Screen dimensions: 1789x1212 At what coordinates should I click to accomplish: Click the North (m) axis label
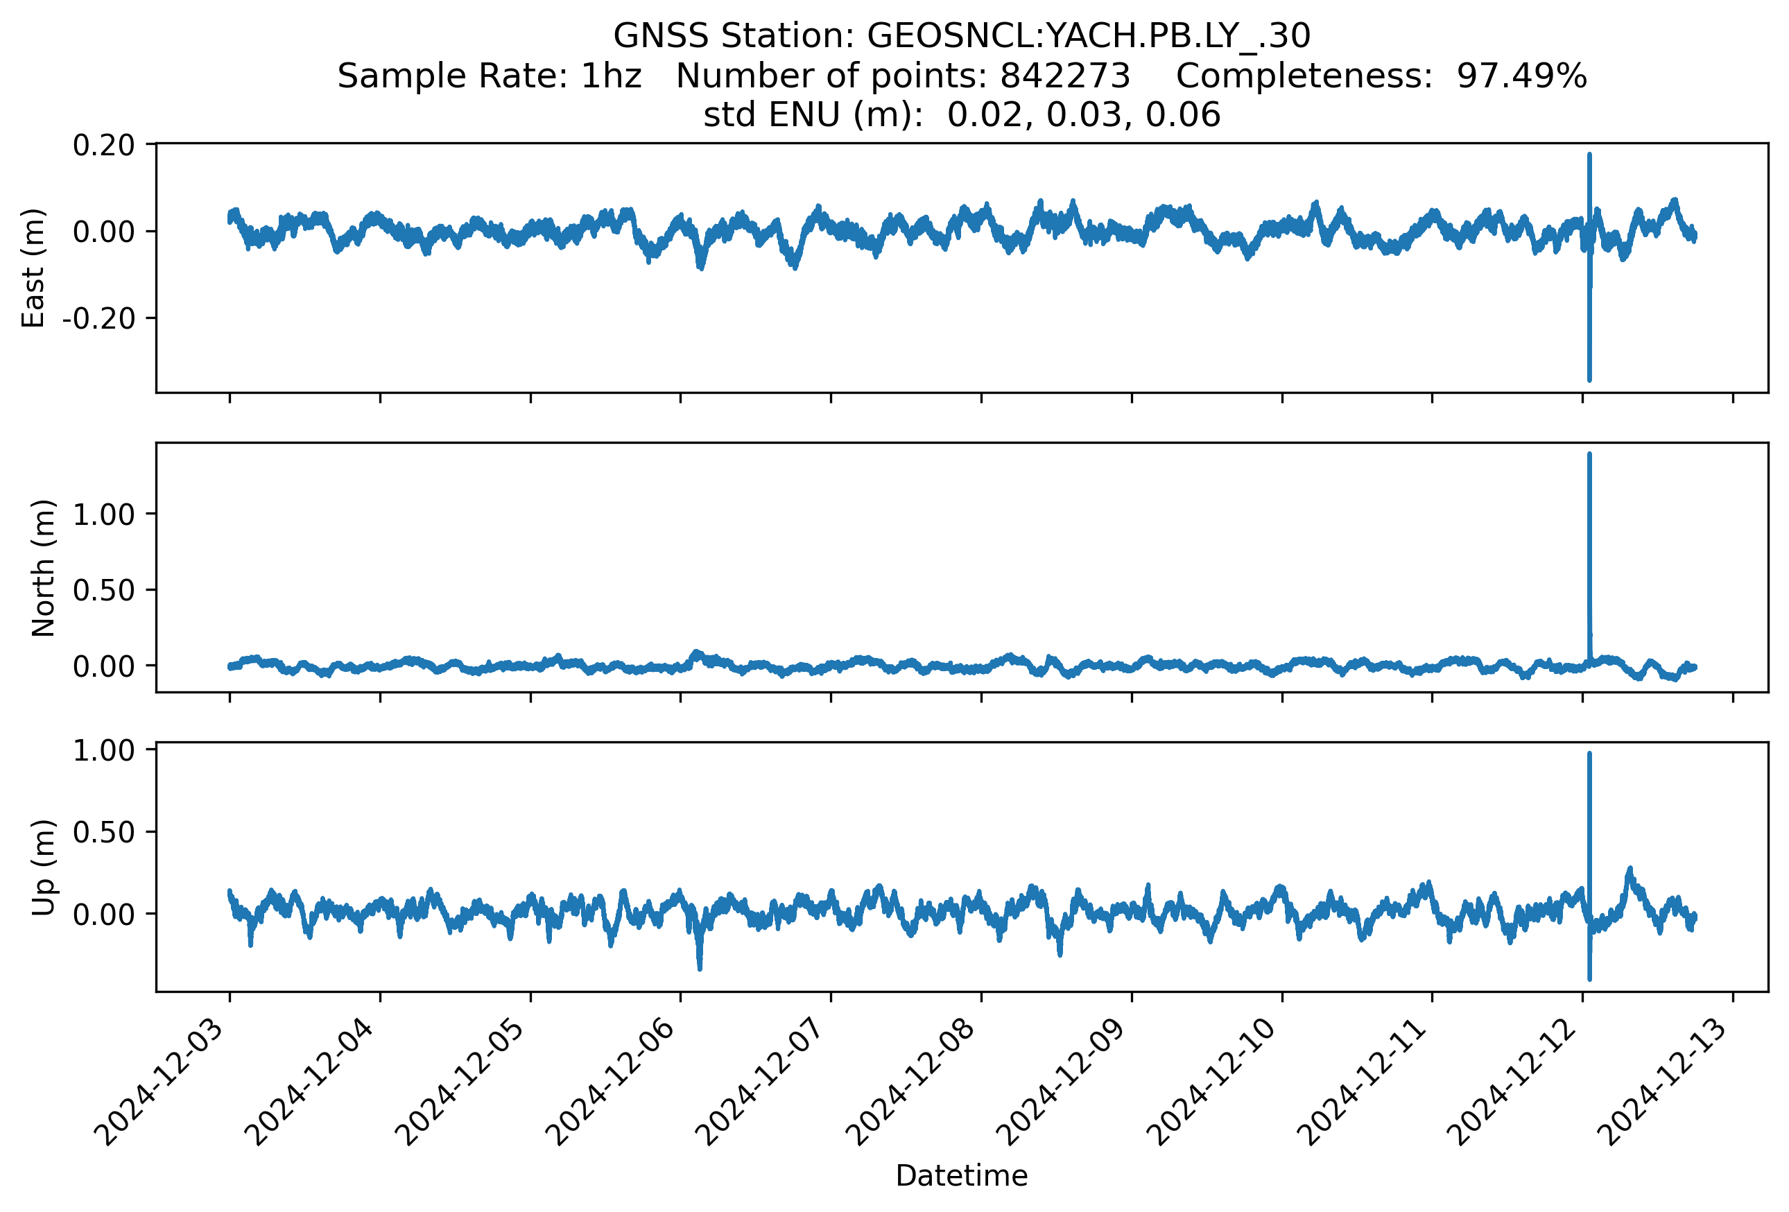pos(43,568)
